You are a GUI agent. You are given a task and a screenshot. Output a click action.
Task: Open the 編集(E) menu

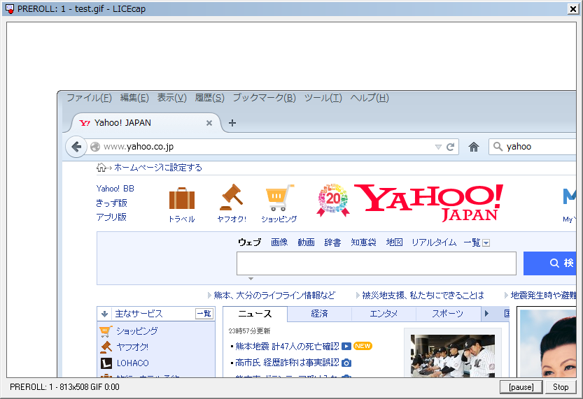(x=134, y=98)
